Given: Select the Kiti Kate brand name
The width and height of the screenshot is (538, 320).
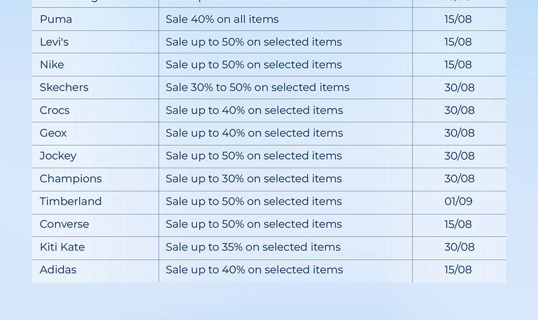Looking at the screenshot, I should tap(62, 247).
